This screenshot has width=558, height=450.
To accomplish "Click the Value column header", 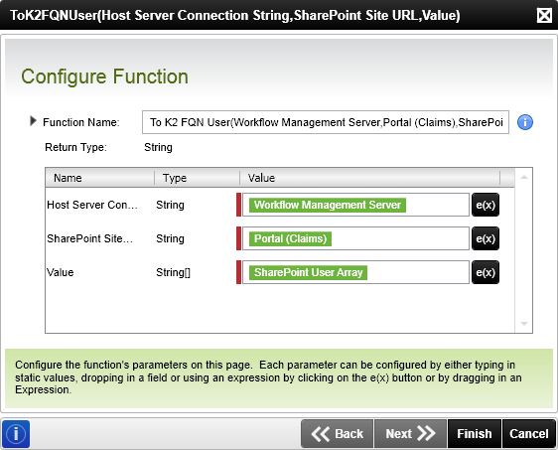I will coord(370,178).
